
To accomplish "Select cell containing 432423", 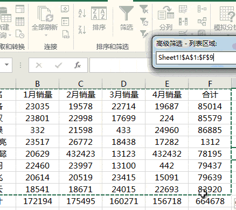I will pyautogui.click(x=80, y=154).
